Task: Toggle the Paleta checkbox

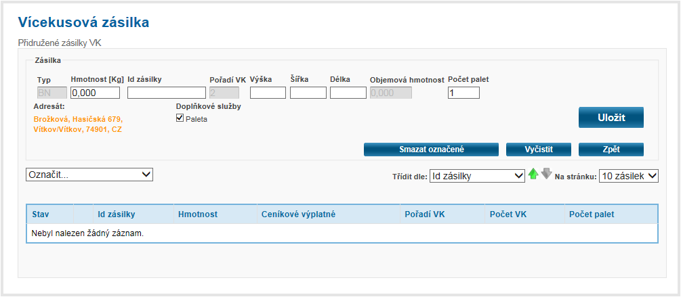Action: point(180,118)
